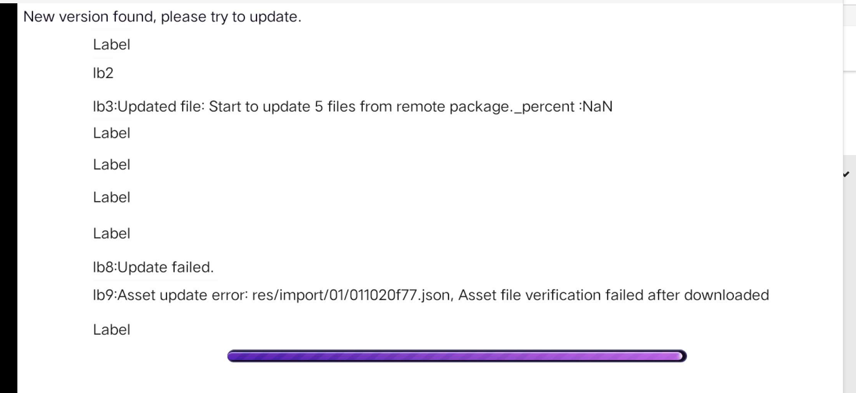
Task: Click the Label directly below lb3 line
Action: click(111, 133)
